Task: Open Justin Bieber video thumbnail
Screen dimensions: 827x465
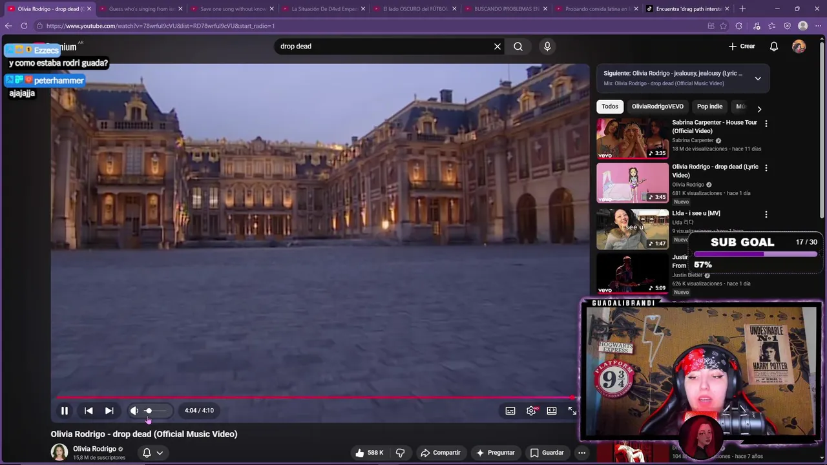Action: click(x=633, y=274)
